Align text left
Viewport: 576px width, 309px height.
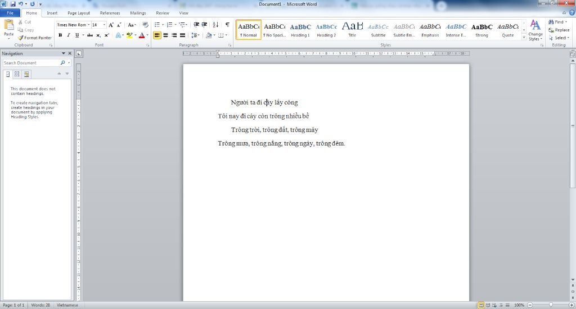click(x=157, y=35)
